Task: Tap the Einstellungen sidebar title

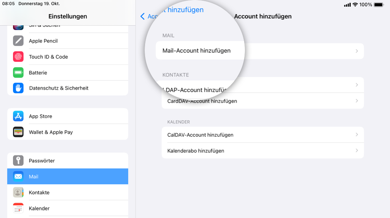Action: (x=68, y=17)
